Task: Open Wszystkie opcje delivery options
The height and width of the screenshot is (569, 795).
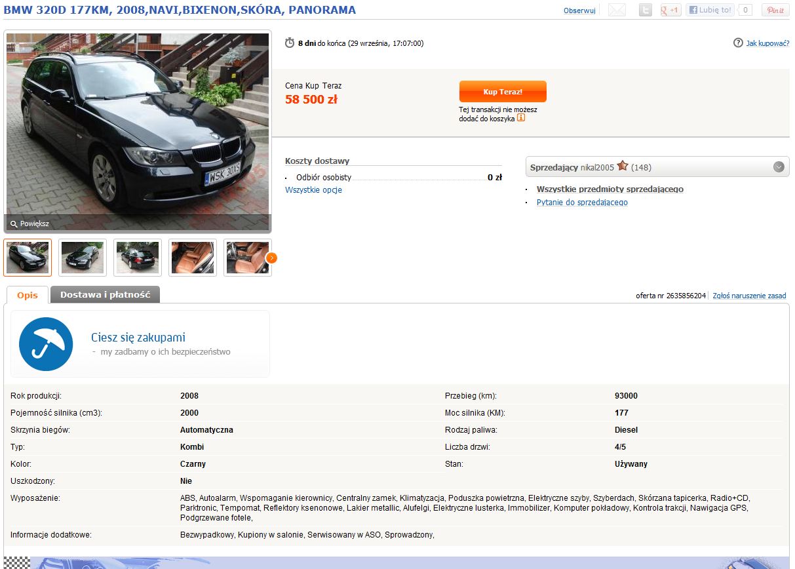Action: tap(313, 190)
